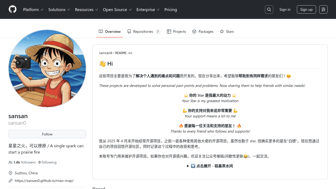Viewport: 336px width, 189px height.
Task: Click the Follow button
Action: pyautogui.click(x=47, y=134)
